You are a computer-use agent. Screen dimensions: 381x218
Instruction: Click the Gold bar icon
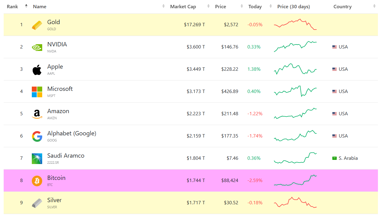(x=37, y=25)
